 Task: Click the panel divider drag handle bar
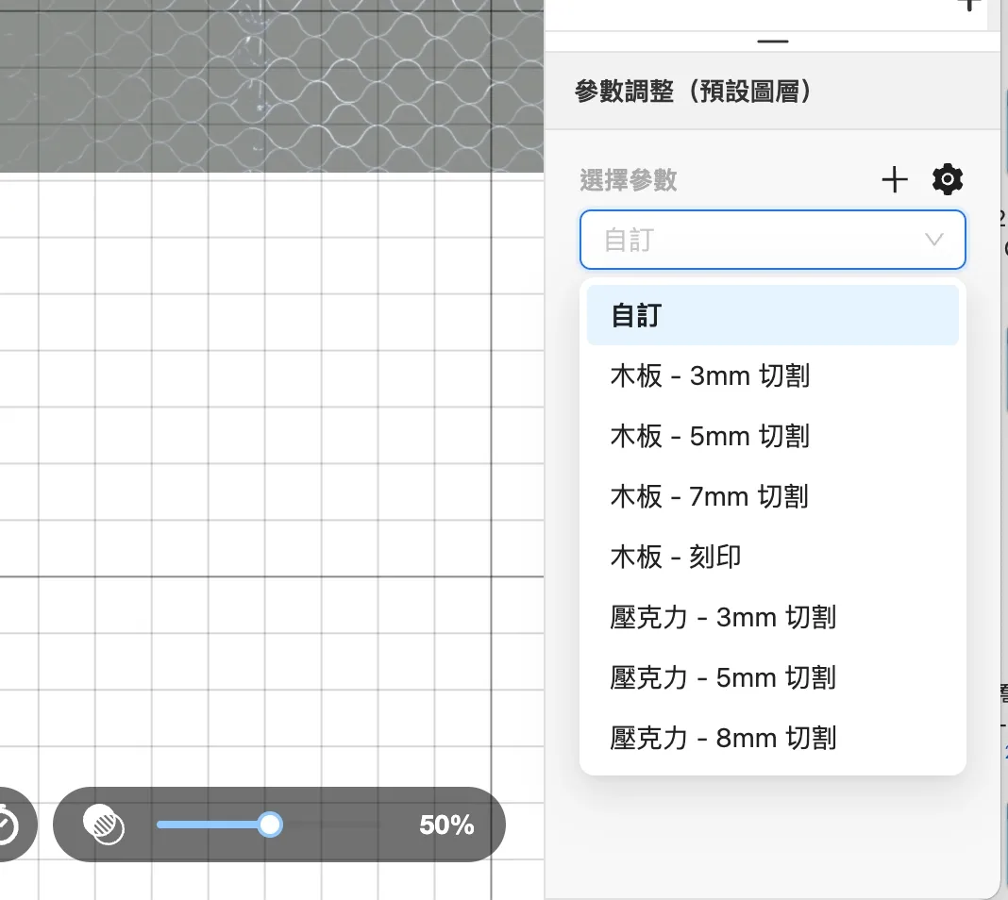772,42
